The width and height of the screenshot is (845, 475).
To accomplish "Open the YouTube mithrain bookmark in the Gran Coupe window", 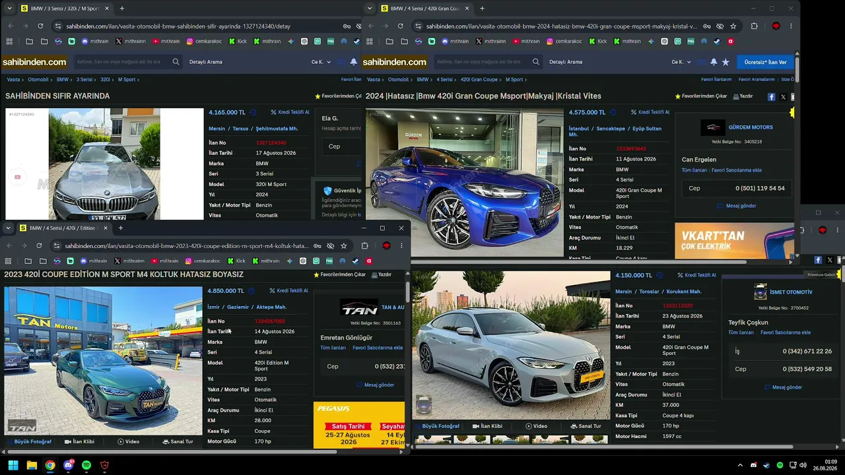I will (526, 41).
